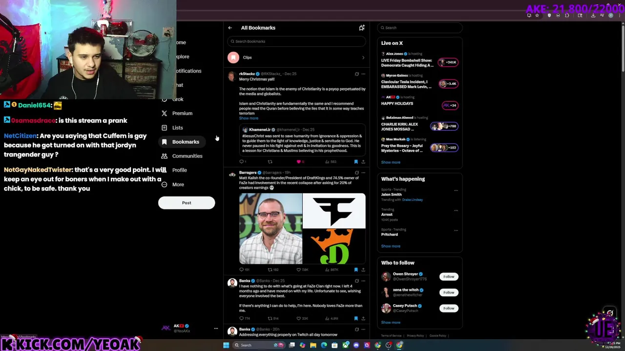Like the Banks Dec 25 post
Image resolution: width=625 pixels, height=351 pixels.
point(302,318)
